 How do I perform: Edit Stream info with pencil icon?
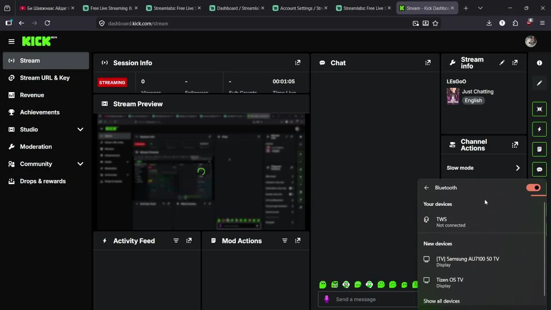(502, 63)
